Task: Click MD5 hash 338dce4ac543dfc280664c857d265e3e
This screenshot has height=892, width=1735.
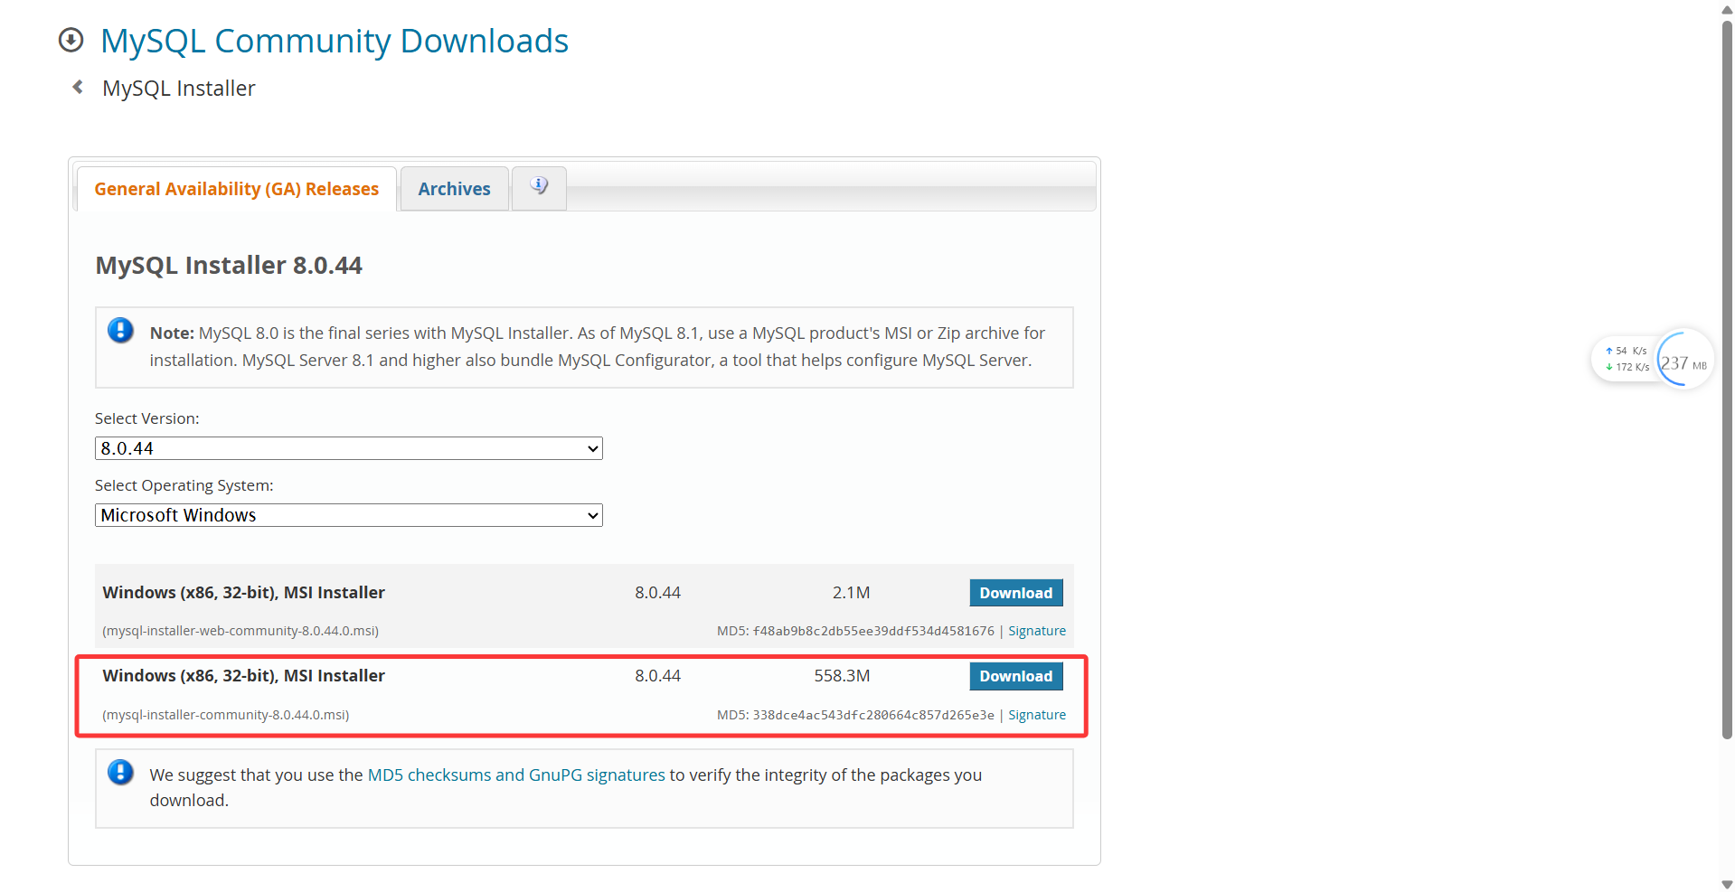Action: coord(873,715)
